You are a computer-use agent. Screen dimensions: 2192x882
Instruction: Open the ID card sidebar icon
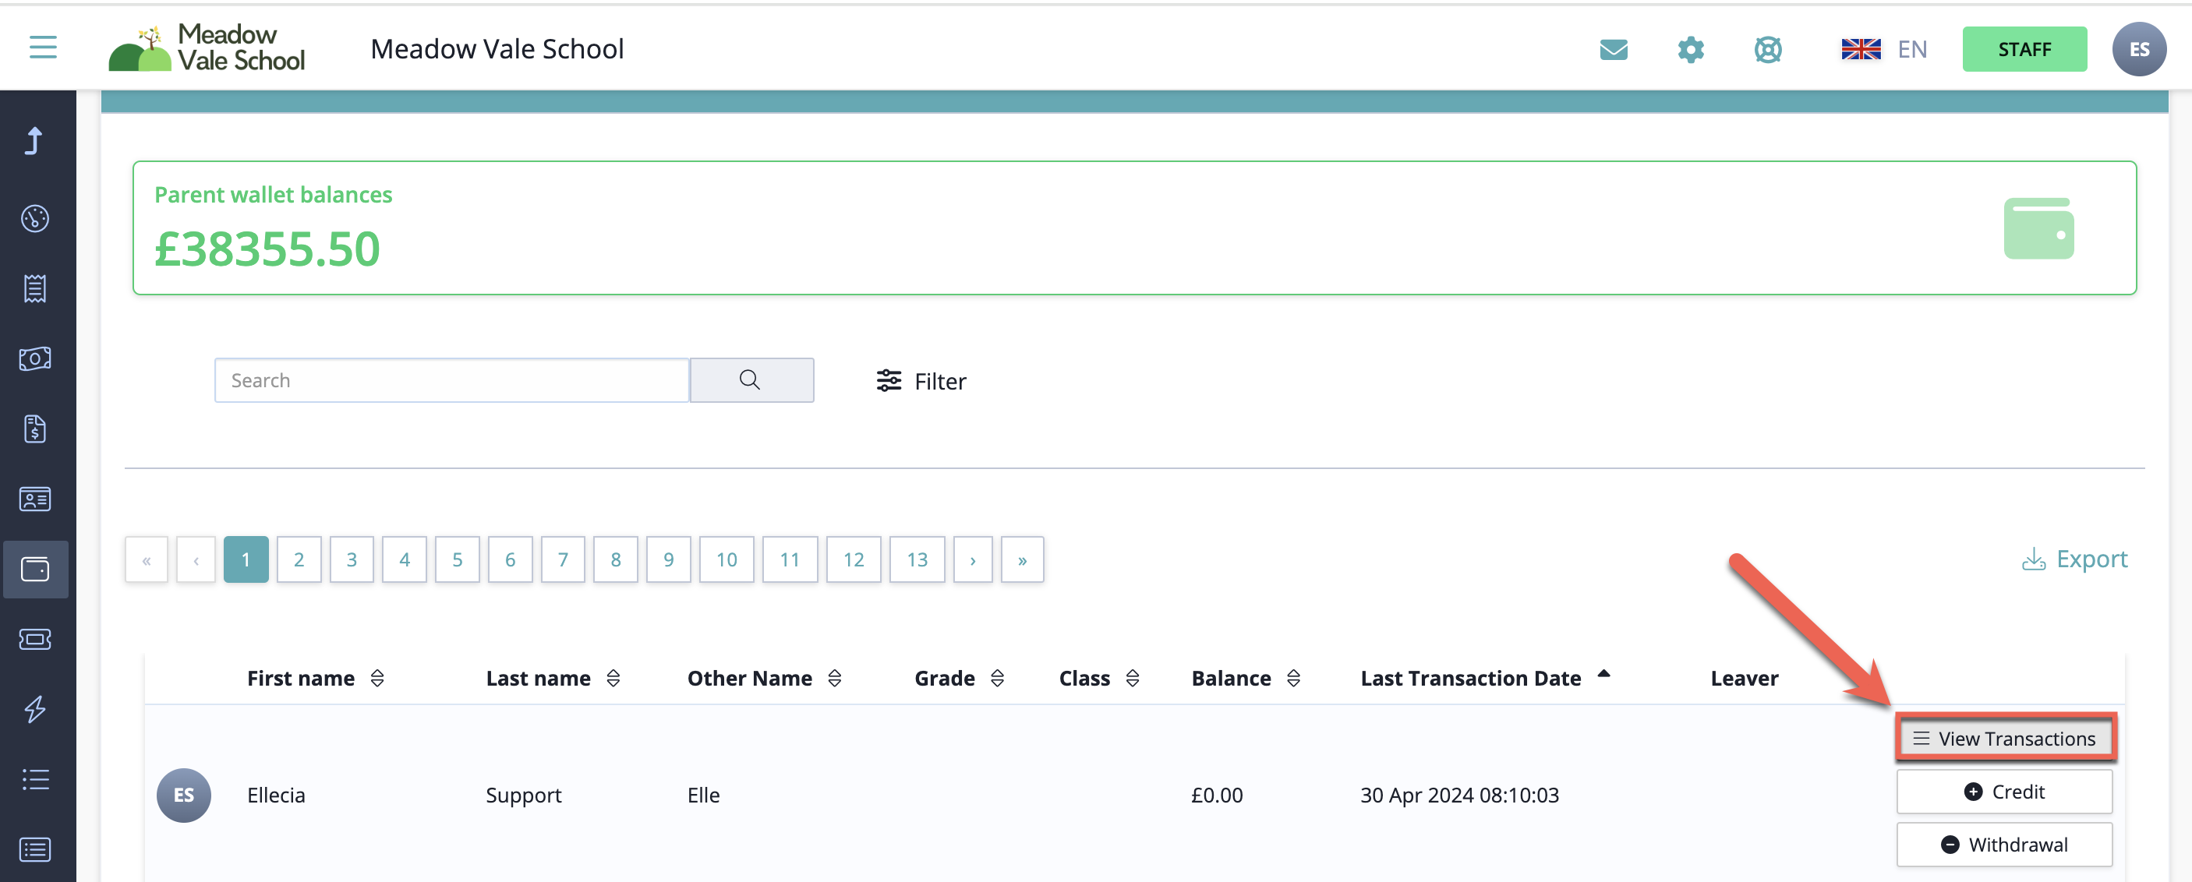click(x=35, y=499)
